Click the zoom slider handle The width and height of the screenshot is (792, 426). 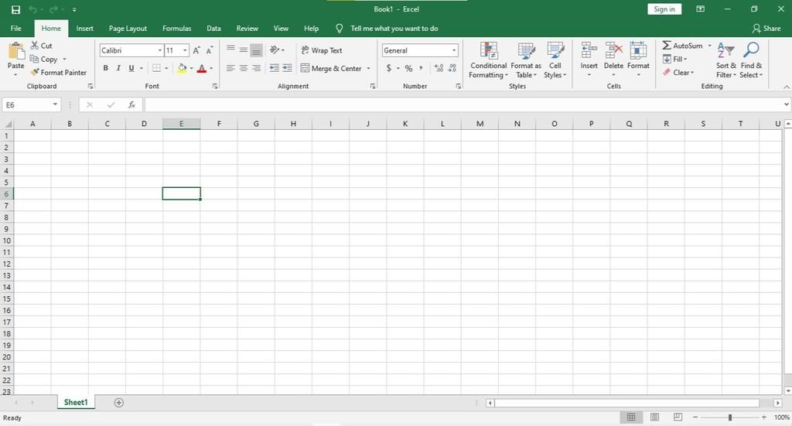pyautogui.click(x=730, y=417)
